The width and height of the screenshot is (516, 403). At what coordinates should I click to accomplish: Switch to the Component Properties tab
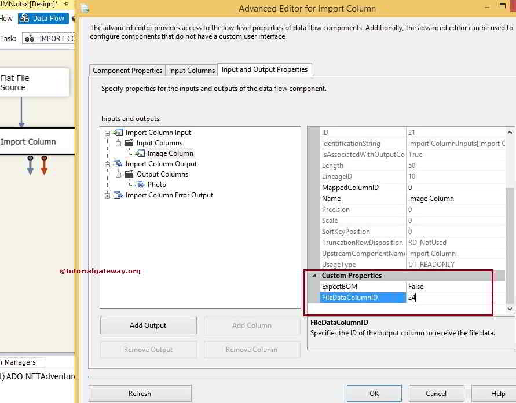tap(126, 70)
